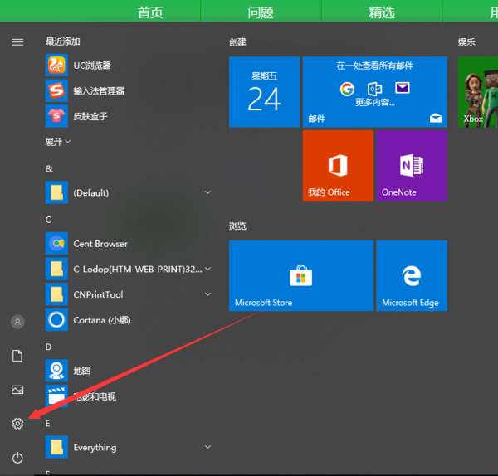Click the purple envelope icon in mail tile
The width and height of the screenshot is (498, 476).
(x=402, y=88)
